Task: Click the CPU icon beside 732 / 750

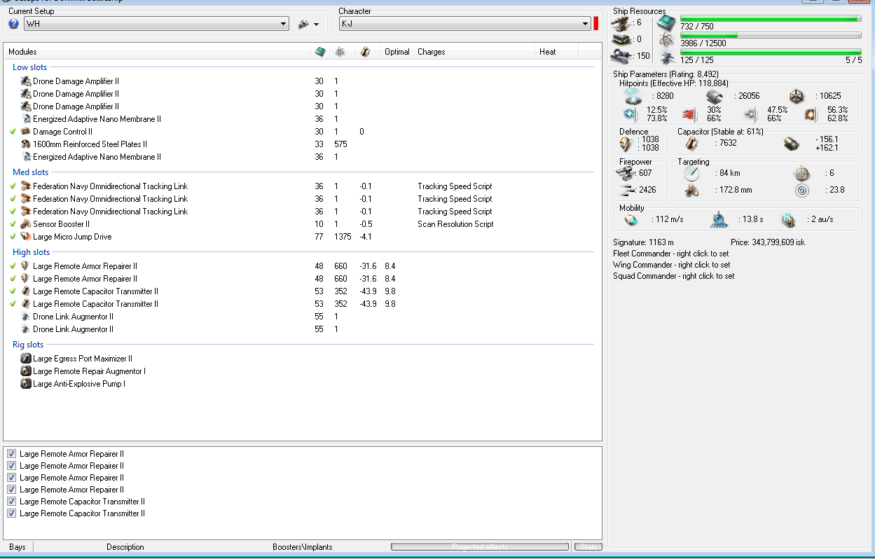Action: pyautogui.click(x=667, y=23)
